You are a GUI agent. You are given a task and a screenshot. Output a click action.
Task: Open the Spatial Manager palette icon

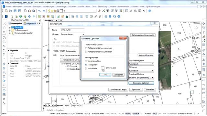coord(6,16)
